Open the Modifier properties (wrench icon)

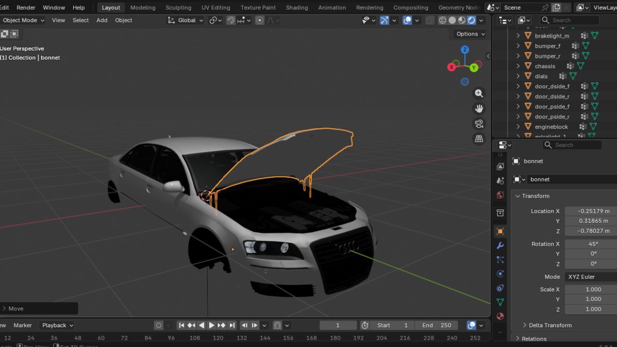click(x=500, y=245)
